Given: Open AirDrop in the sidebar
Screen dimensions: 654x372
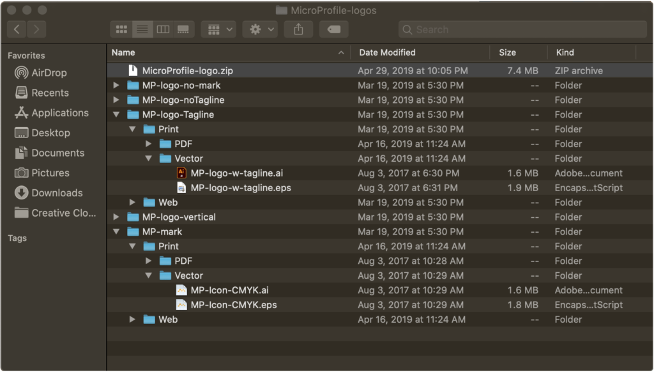Looking at the screenshot, I should coord(49,73).
